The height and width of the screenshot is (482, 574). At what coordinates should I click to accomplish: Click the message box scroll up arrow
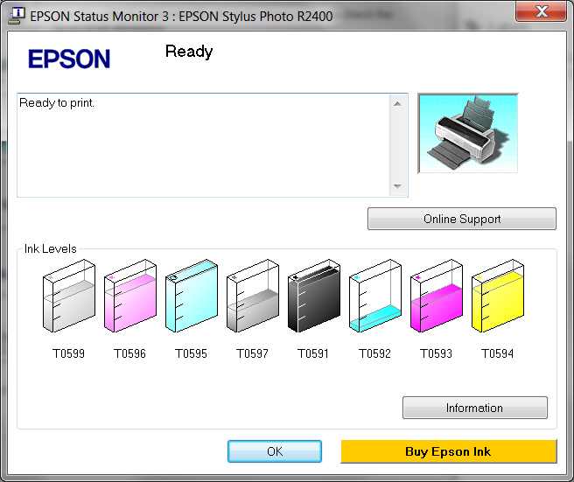[x=397, y=104]
